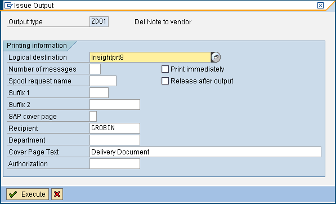The width and height of the screenshot is (336, 204).
Task: Click the 'Logical destination' label
Action: click(x=38, y=57)
